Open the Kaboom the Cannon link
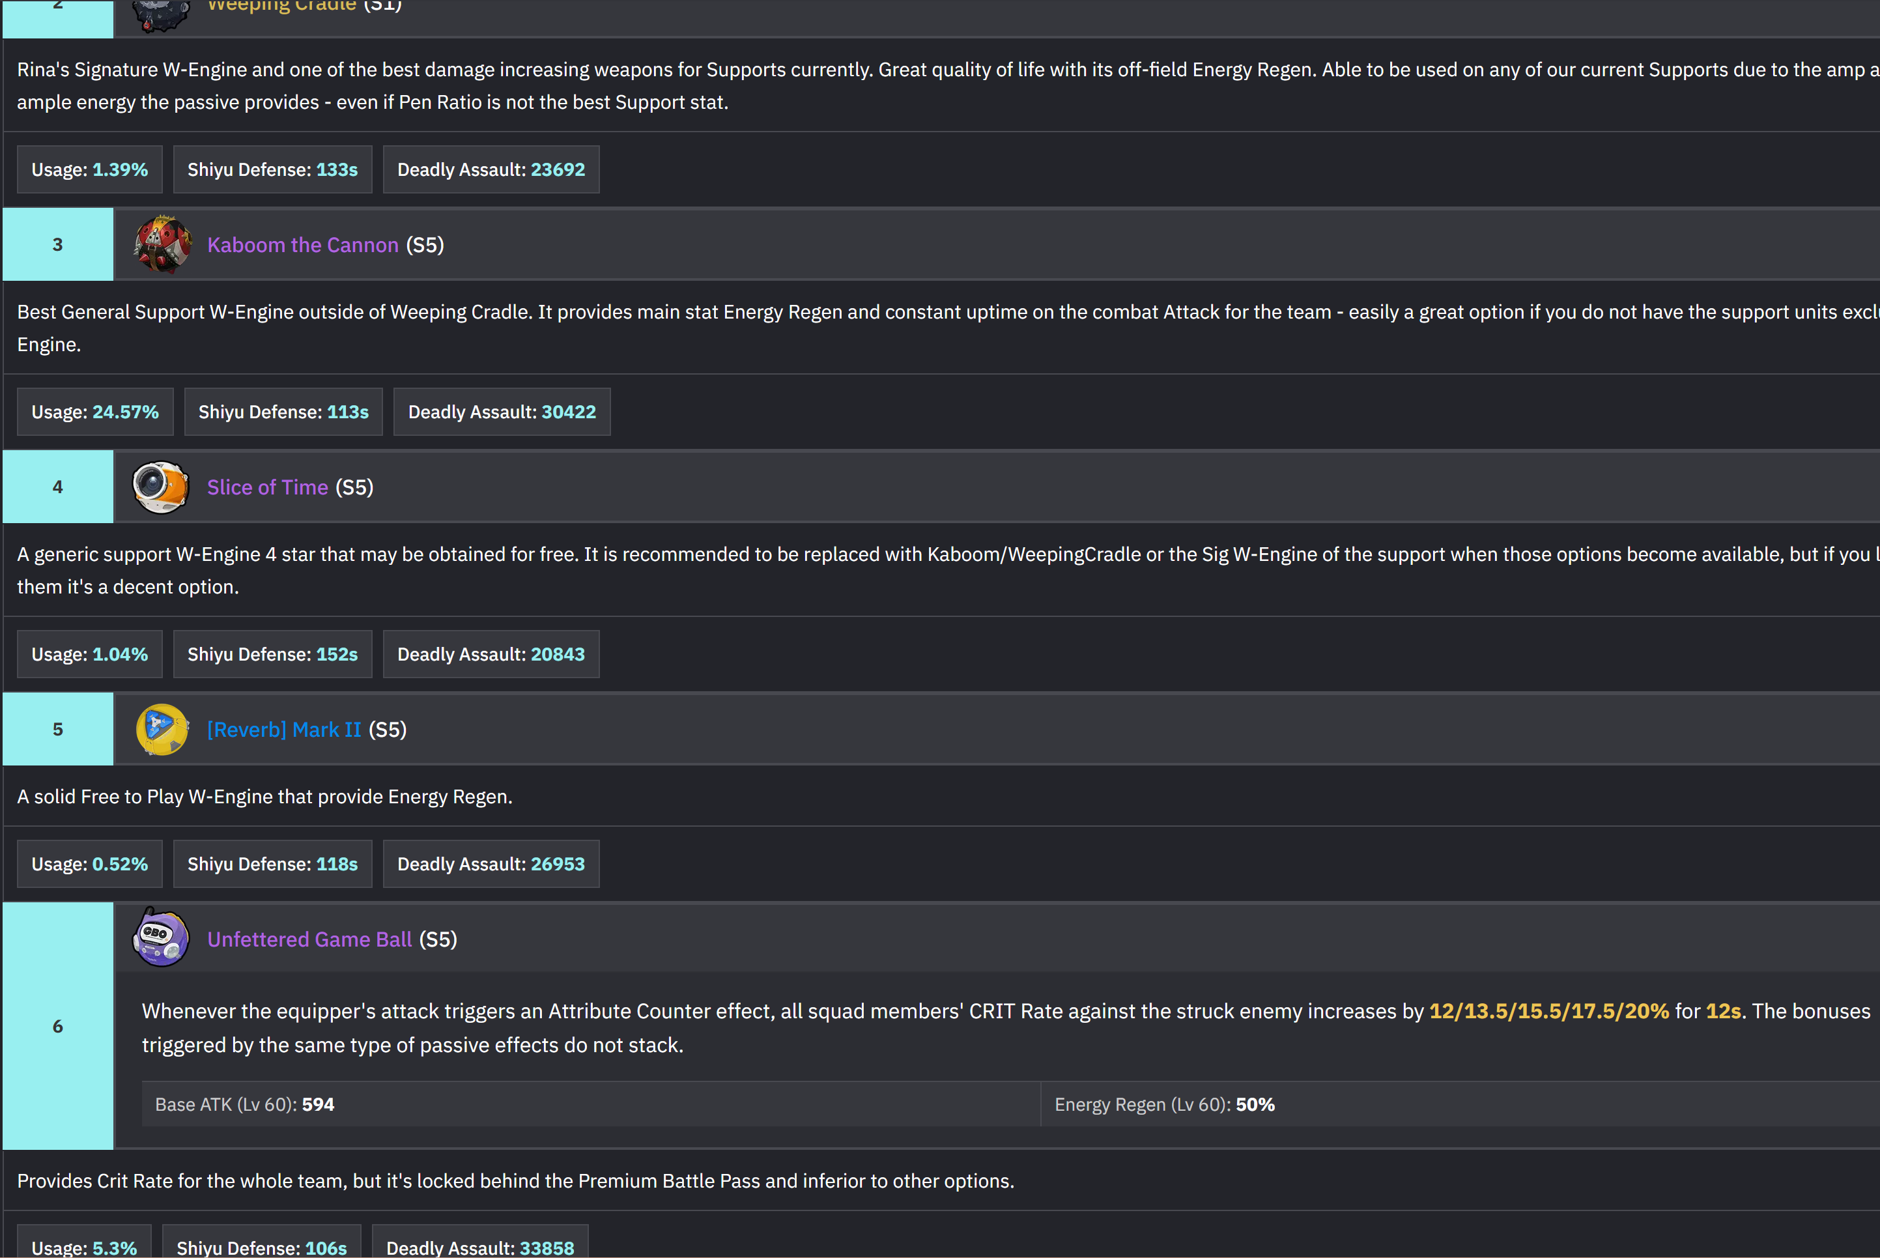 302,245
